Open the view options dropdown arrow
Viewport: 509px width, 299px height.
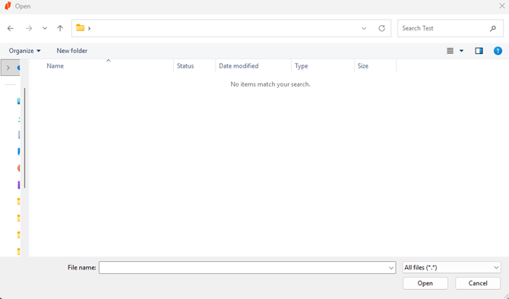(x=461, y=51)
